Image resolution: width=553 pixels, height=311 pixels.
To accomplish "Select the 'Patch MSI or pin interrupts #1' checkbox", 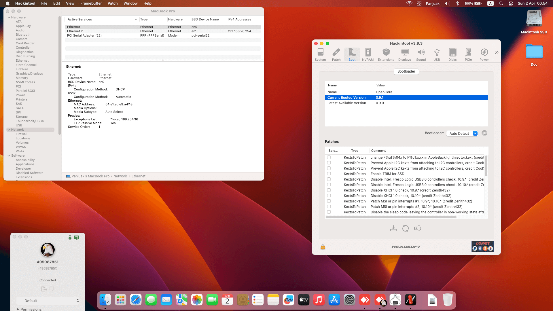I will tap(329, 201).
